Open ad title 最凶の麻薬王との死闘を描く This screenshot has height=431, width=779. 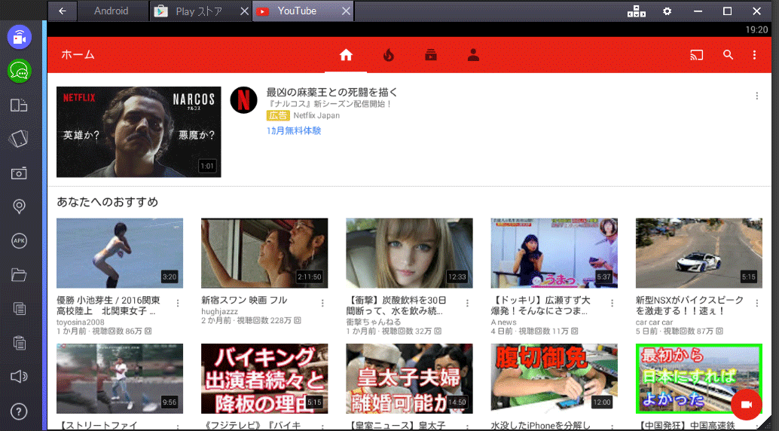point(332,92)
